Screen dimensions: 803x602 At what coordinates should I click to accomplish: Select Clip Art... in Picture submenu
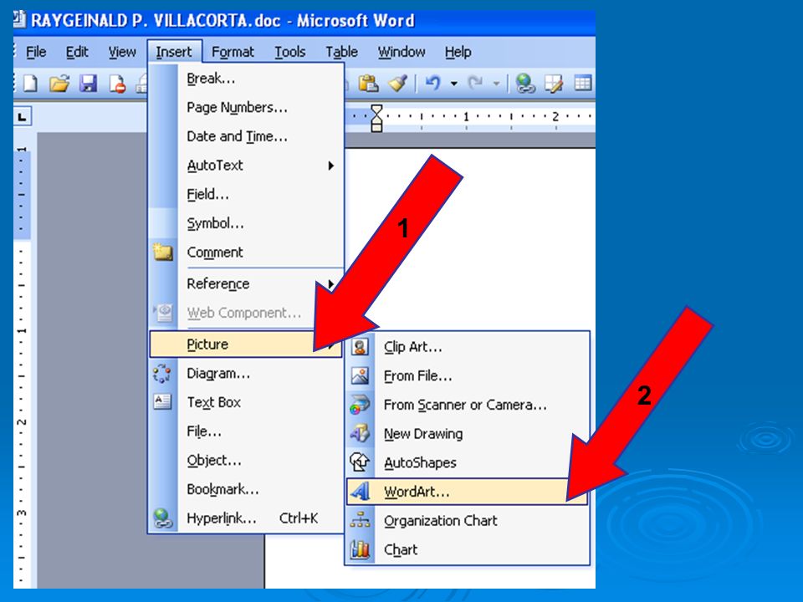[467, 346]
